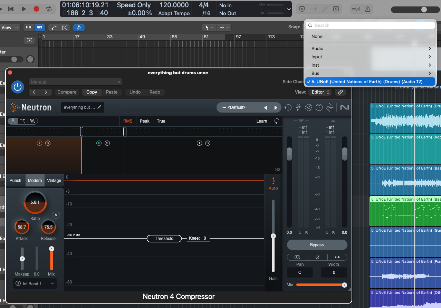Solo the first orange frequency band
This screenshot has width=441, height=308.
48,143
